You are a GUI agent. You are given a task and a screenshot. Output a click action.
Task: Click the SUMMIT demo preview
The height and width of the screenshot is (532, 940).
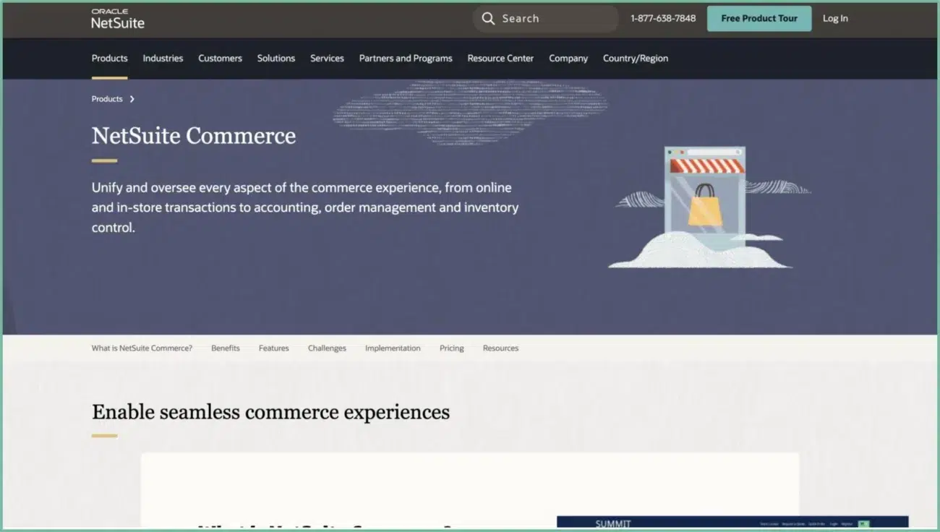point(732,524)
